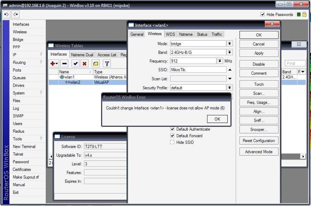The width and height of the screenshot is (311, 206).
Task: Click the SSID input field
Action: point(198,70)
